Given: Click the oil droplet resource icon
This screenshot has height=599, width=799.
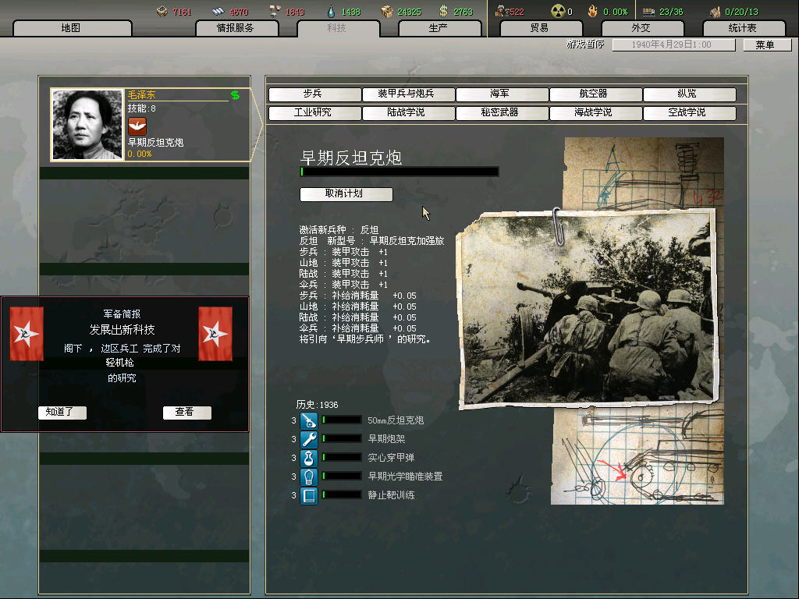Looking at the screenshot, I should pyautogui.click(x=331, y=12).
